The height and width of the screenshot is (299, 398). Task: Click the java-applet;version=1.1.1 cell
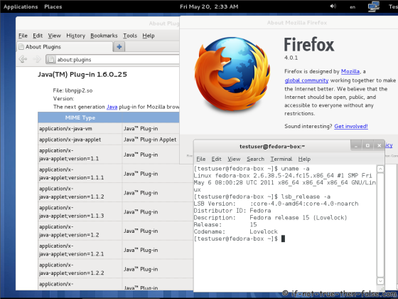point(80,174)
